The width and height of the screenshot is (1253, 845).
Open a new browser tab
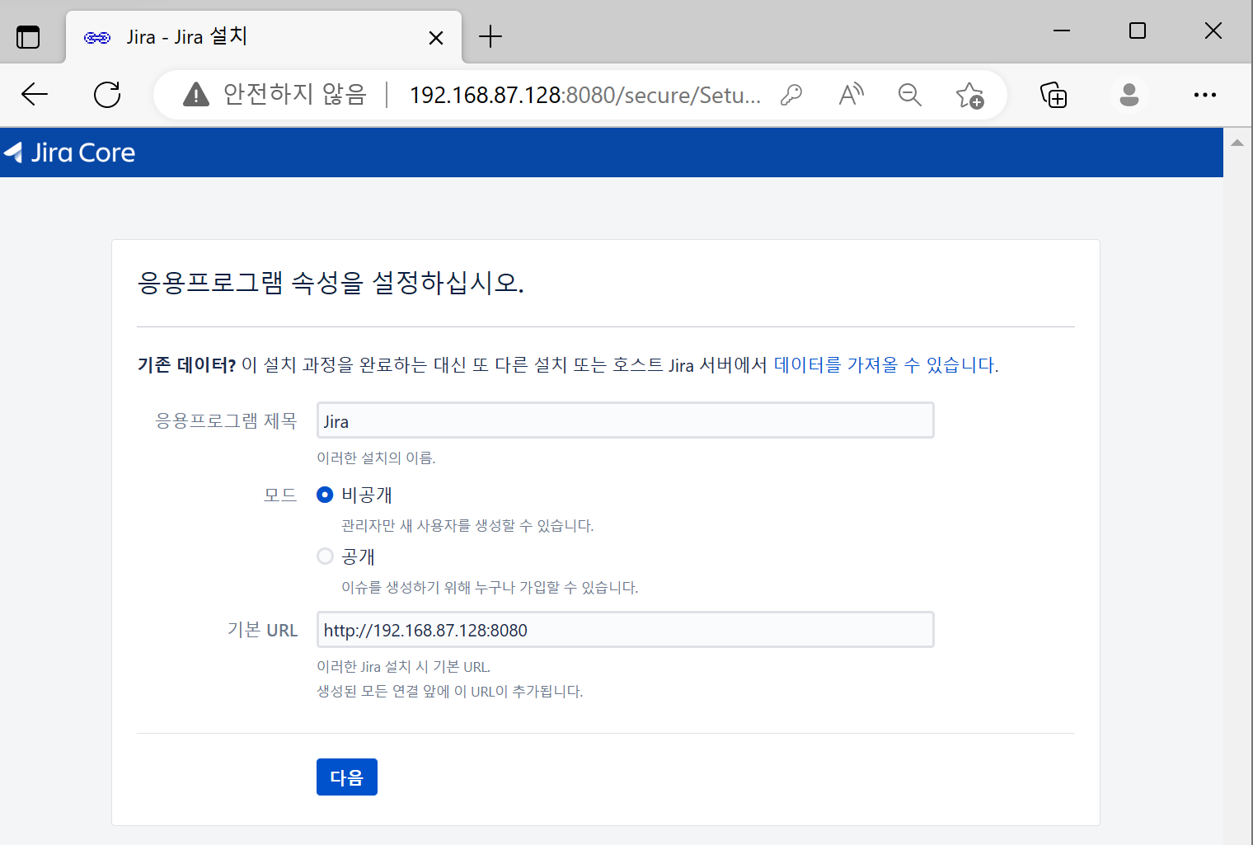(490, 36)
